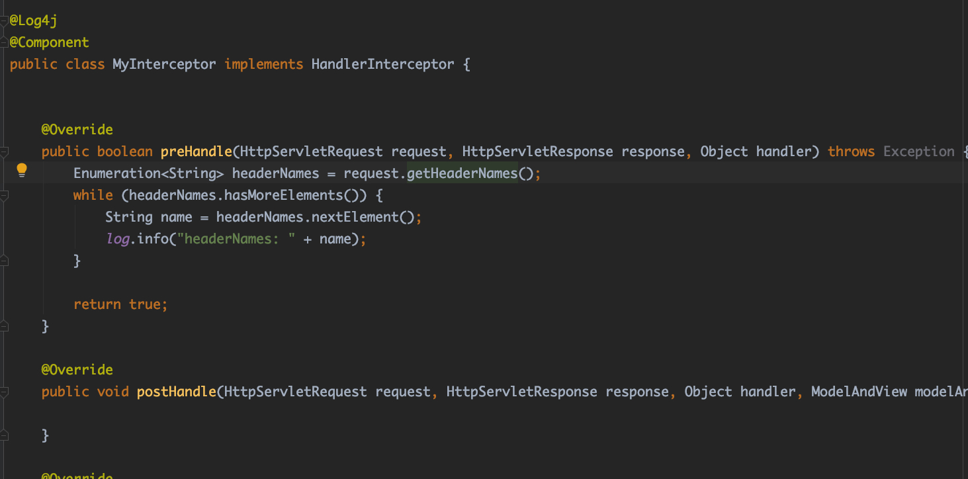The width and height of the screenshot is (968, 479).
Task: Click the @Component annotation text
Action: tap(49, 42)
